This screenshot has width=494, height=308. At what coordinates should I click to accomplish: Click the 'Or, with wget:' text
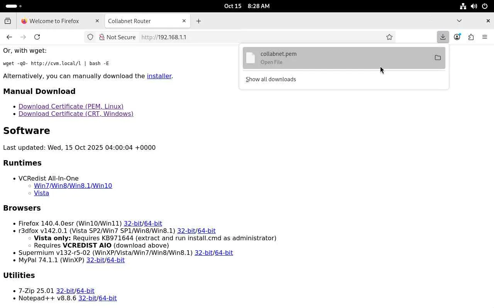[x=25, y=50]
